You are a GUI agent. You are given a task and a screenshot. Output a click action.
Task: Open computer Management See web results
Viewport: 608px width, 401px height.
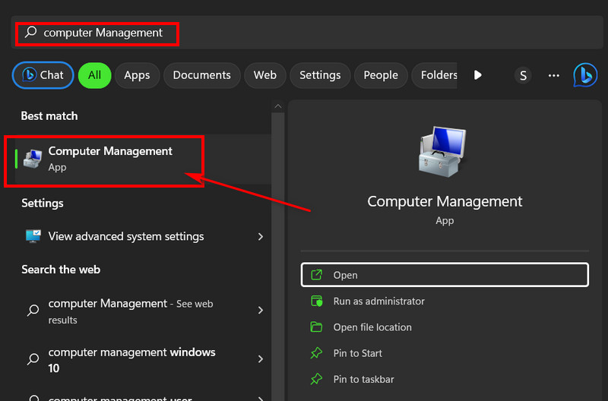(143, 311)
